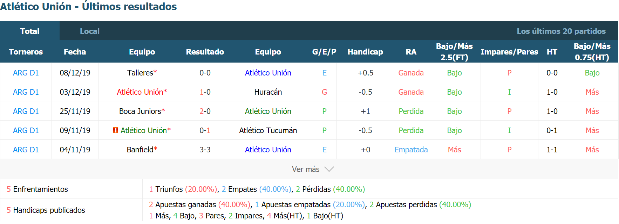Click Boca Juniors team name

click(x=140, y=111)
